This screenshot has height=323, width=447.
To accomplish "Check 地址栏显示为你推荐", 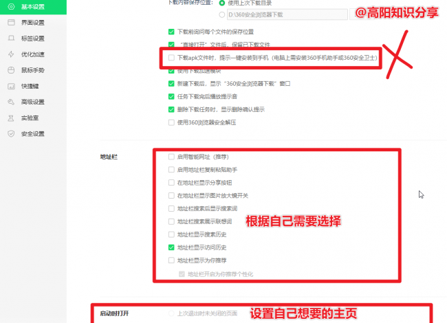I will click(171, 260).
